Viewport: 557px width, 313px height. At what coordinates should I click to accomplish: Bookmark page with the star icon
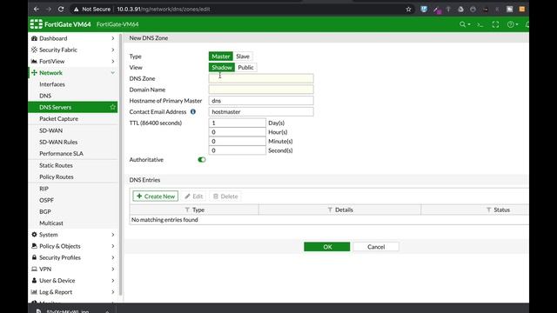[x=408, y=10]
